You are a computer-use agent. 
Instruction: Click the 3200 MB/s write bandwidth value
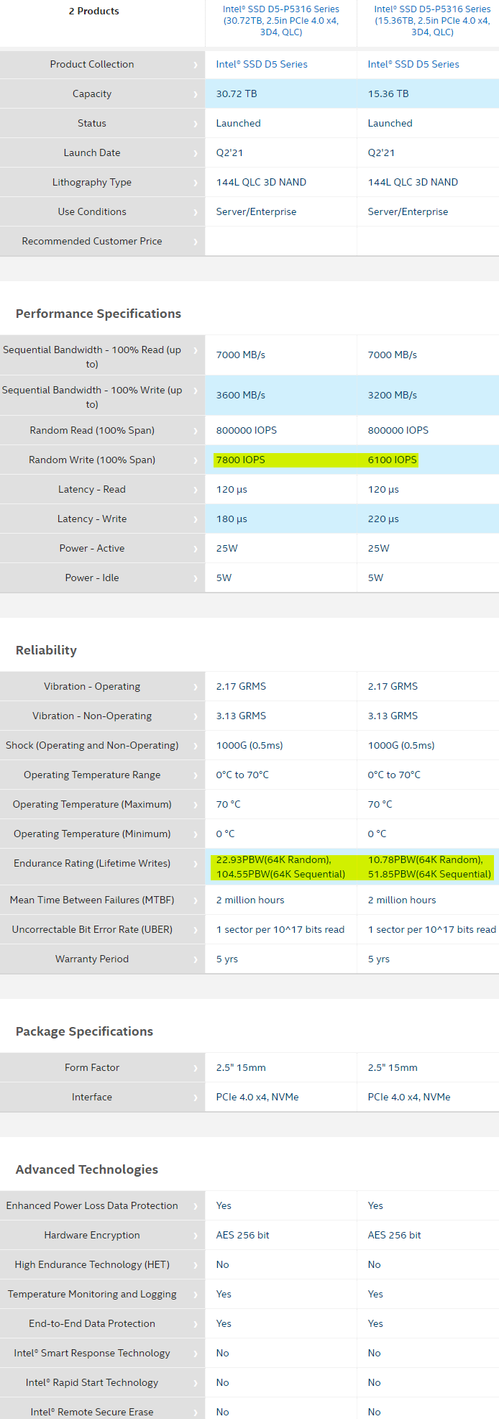point(393,395)
